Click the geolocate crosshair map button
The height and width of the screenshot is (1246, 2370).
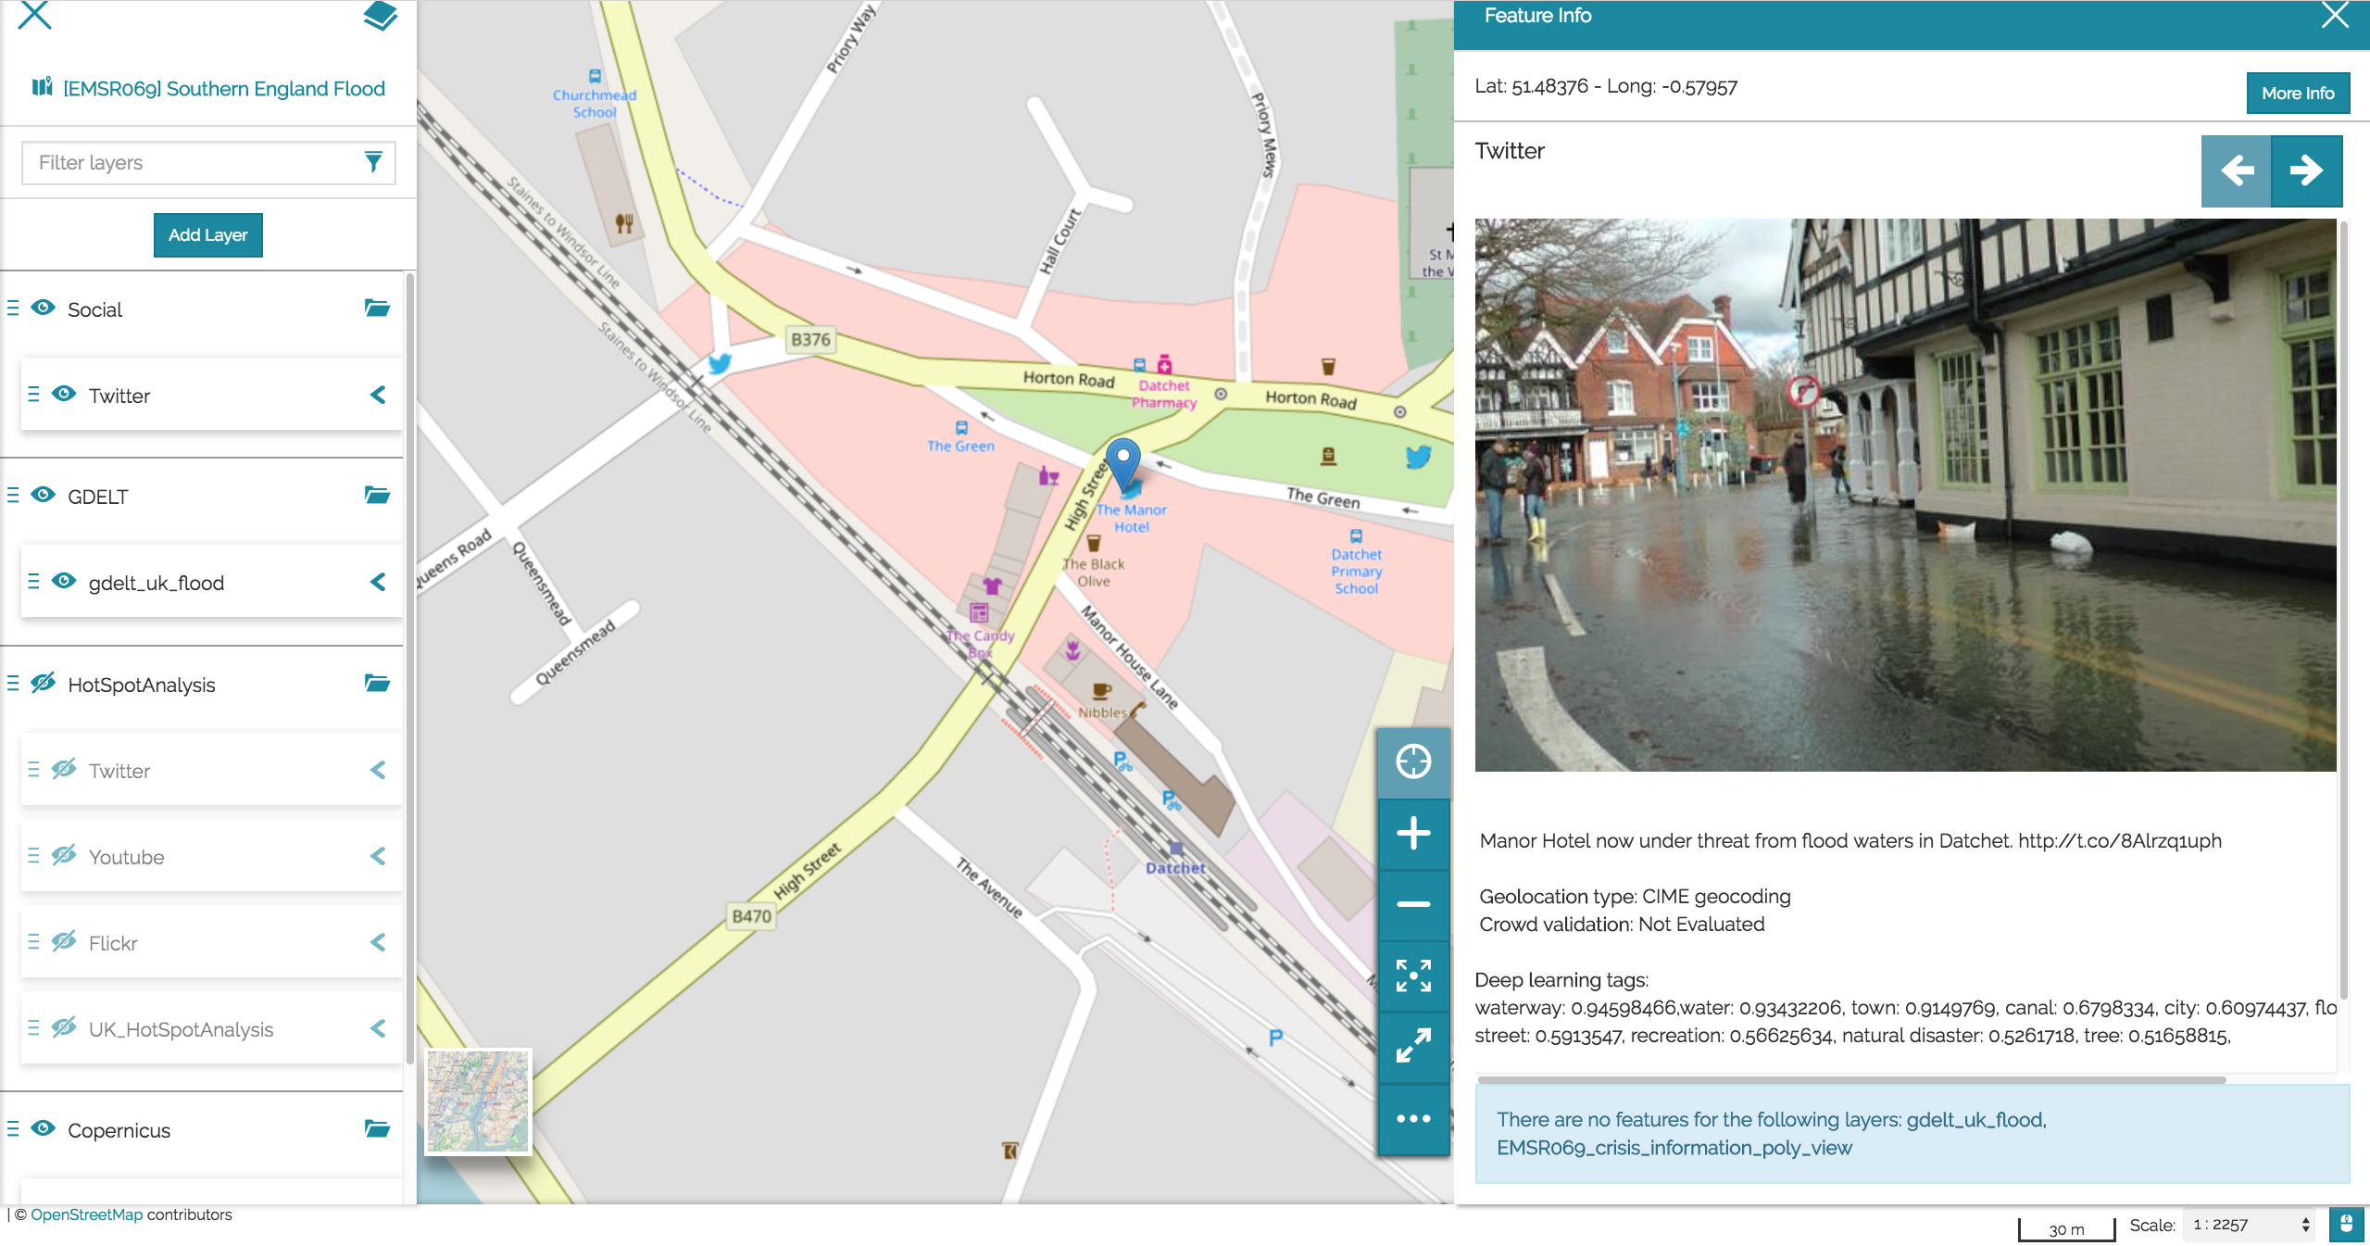1413,761
